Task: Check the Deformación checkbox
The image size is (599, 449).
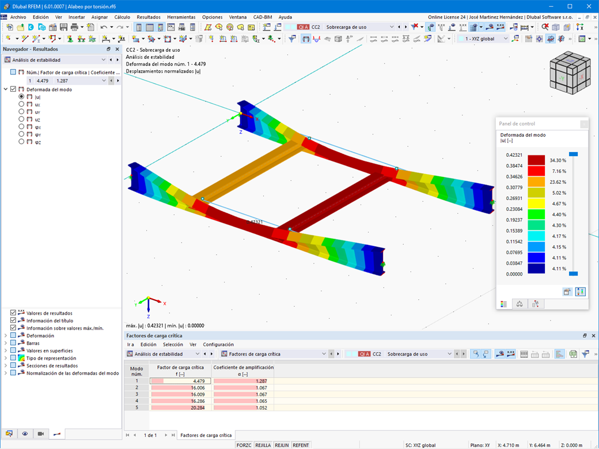Action: (13, 335)
